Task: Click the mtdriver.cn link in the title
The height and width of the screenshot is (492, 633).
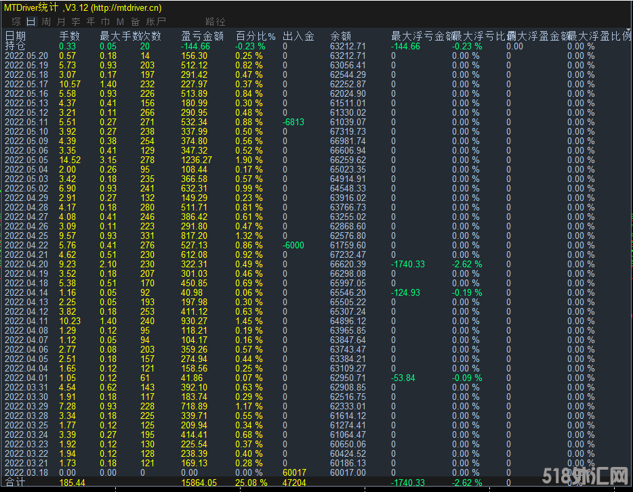Action: pyautogui.click(x=127, y=7)
